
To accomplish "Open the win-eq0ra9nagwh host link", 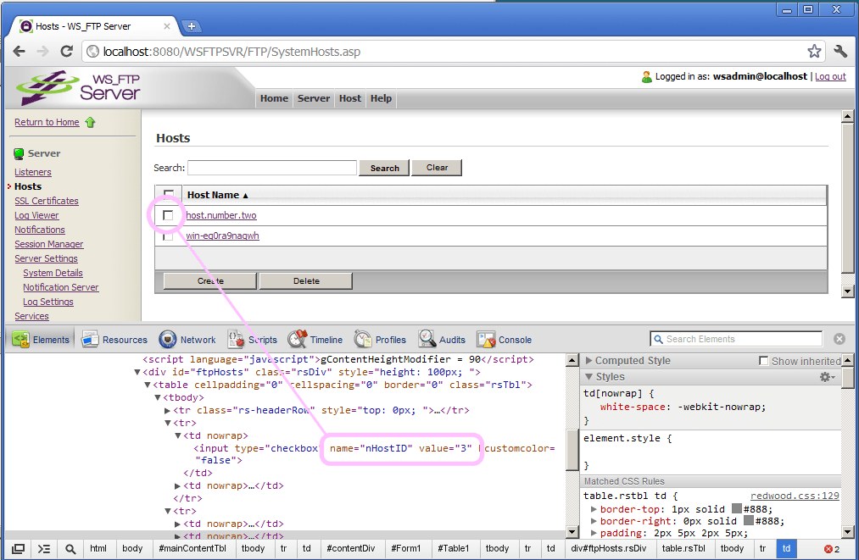I will [222, 236].
